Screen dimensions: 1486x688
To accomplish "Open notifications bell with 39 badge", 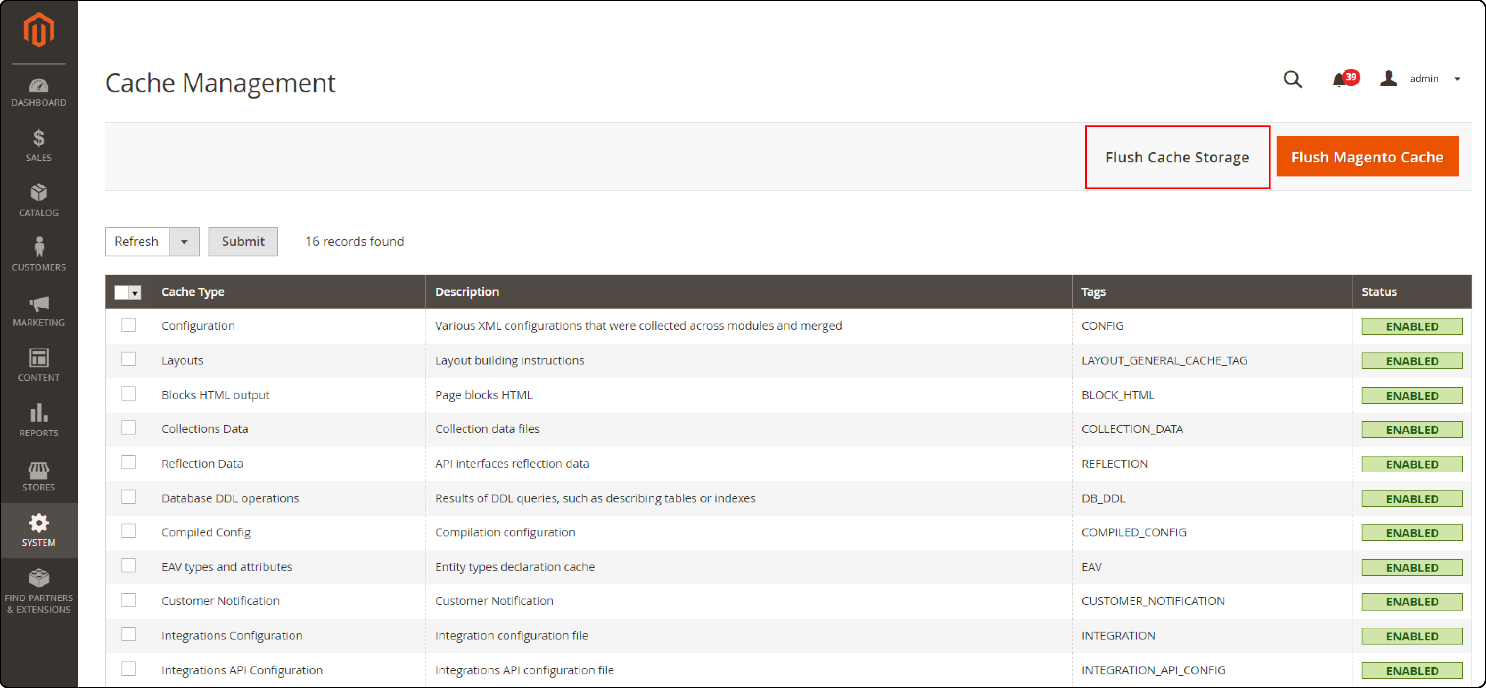I will tap(1340, 80).
